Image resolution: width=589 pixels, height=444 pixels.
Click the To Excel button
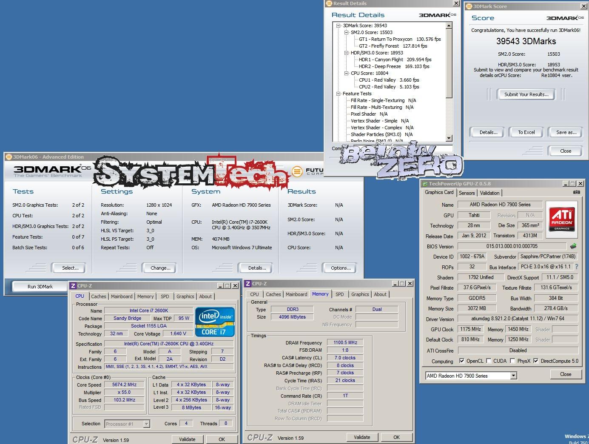coord(526,132)
